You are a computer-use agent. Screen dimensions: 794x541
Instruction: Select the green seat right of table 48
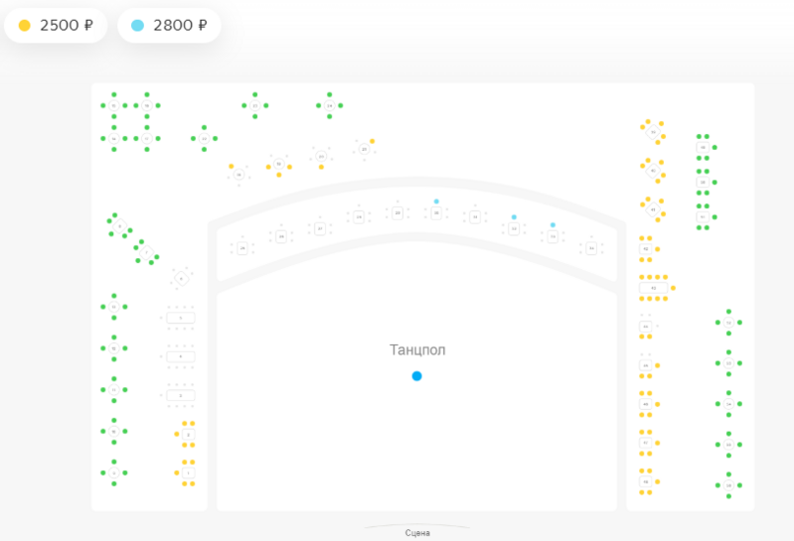click(x=715, y=147)
